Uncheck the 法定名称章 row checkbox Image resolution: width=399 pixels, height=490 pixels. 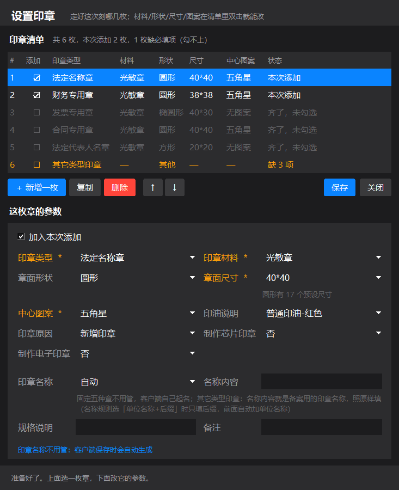tap(36, 77)
